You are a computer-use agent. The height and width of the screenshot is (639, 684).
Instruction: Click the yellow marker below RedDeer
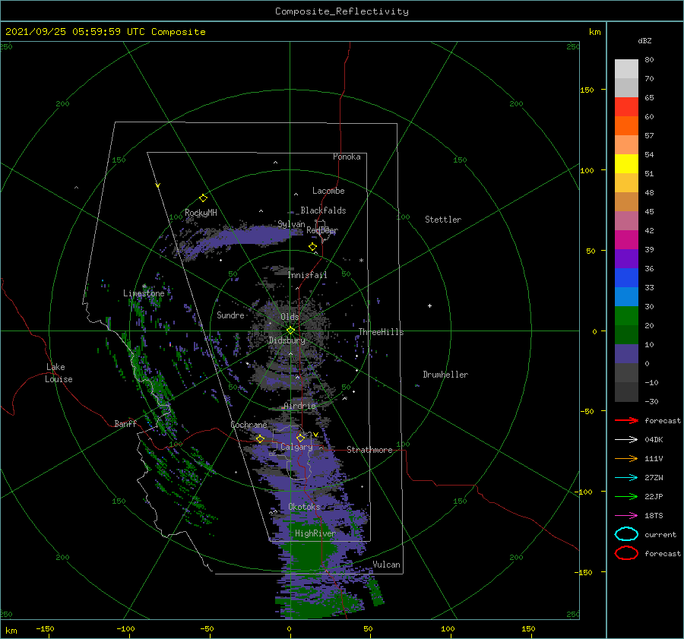(x=313, y=246)
